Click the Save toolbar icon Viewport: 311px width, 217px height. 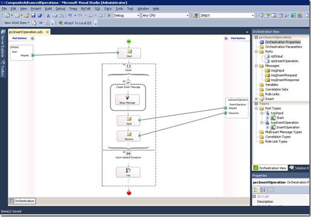click(x=33, y=15)
